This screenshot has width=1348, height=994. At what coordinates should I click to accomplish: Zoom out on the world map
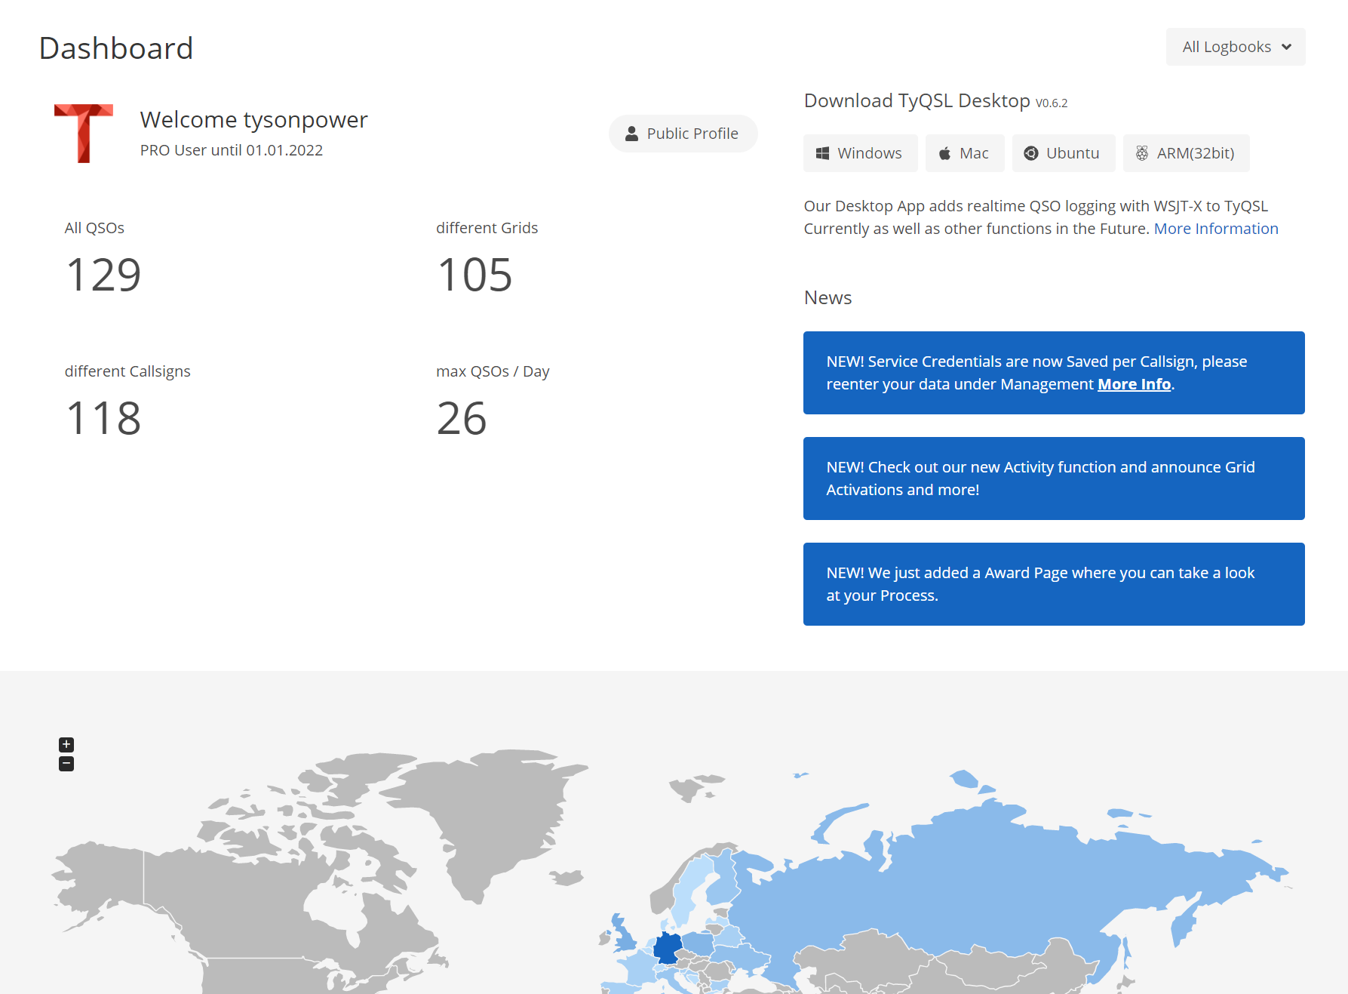[x=66, y=764]
